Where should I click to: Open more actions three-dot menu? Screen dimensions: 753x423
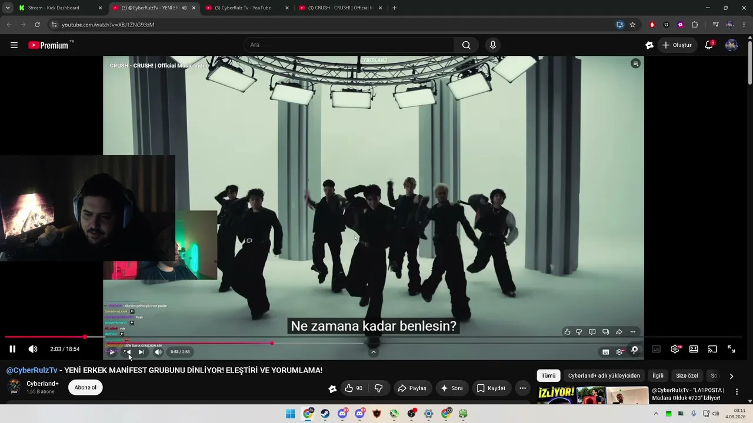coord(522,388)
